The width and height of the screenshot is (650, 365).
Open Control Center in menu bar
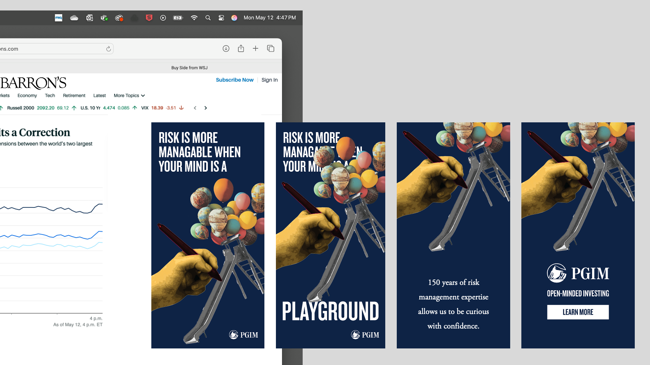coord(221,18)
